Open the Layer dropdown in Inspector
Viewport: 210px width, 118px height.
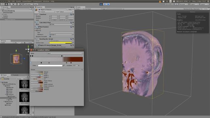click(67, 12)
